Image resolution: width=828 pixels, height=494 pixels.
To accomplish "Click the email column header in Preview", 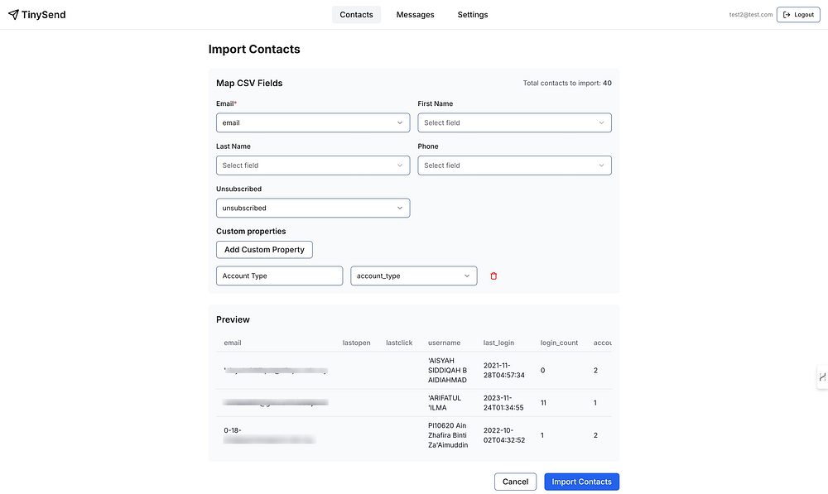I will pos(233,343).
